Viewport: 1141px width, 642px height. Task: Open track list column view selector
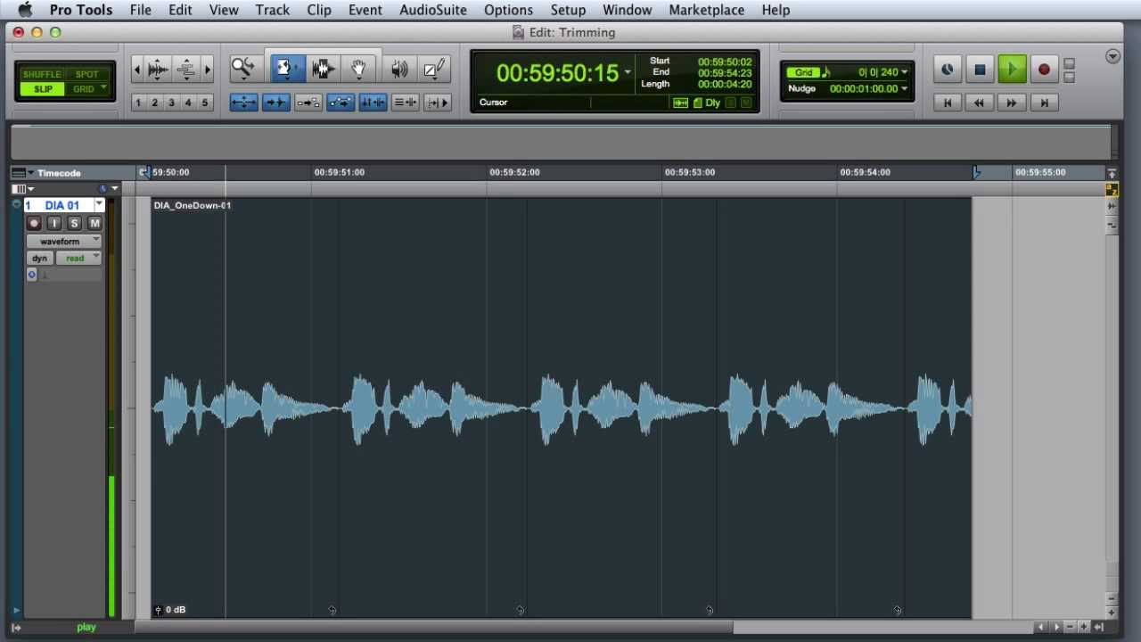[22, 189]
